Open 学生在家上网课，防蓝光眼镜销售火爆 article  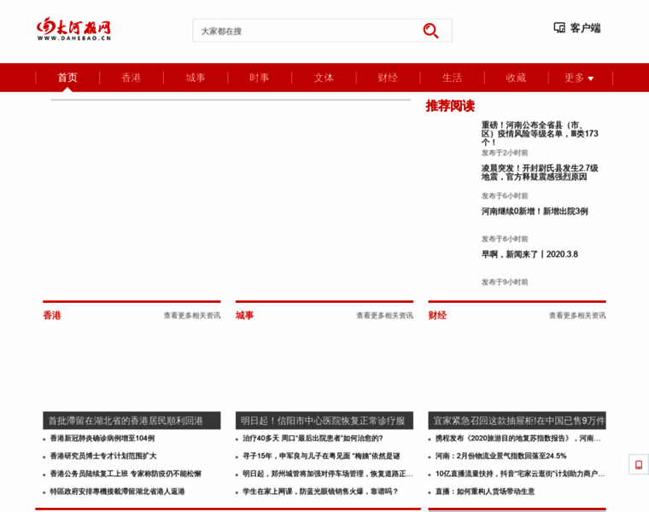pyautogui.click(x=320, y=492)
